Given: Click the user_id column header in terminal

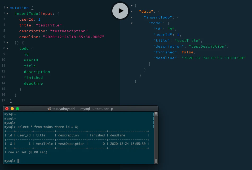Looking at the screenshot, I should [x=24, y=135].
